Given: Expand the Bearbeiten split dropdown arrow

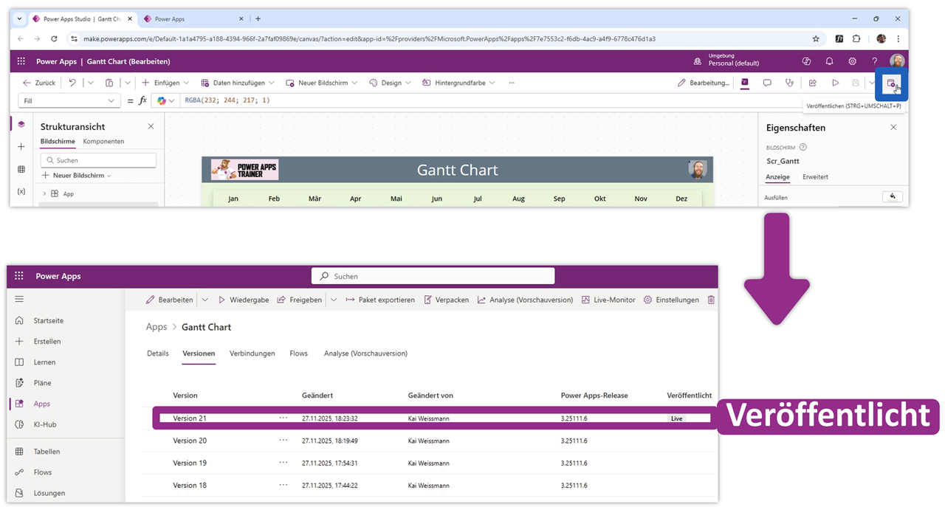Looking at the screenshot, I should (x=205, y=300).
